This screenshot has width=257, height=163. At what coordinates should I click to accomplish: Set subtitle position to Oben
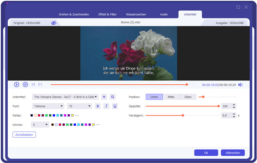pyautogui.click(x=188, y=97)
